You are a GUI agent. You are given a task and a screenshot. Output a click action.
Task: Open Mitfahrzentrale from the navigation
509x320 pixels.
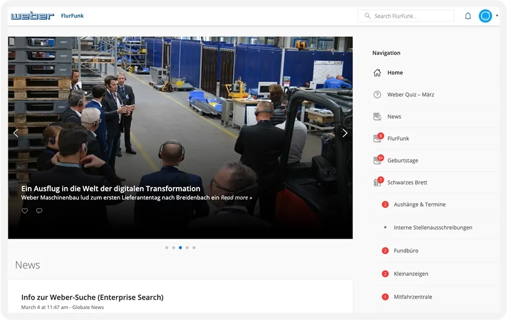[413, 296]
